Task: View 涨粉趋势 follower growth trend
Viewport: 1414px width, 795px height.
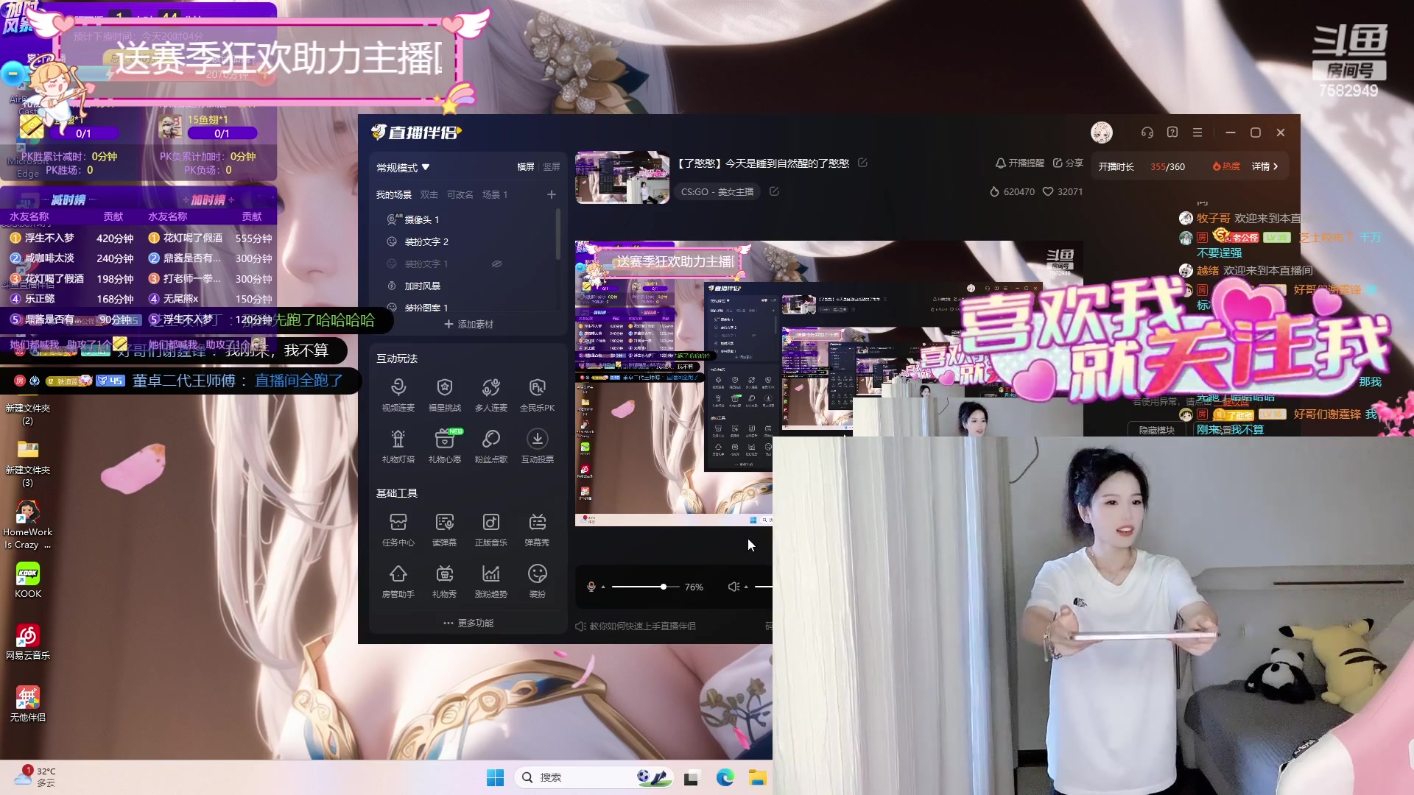Action: point(490,581)
